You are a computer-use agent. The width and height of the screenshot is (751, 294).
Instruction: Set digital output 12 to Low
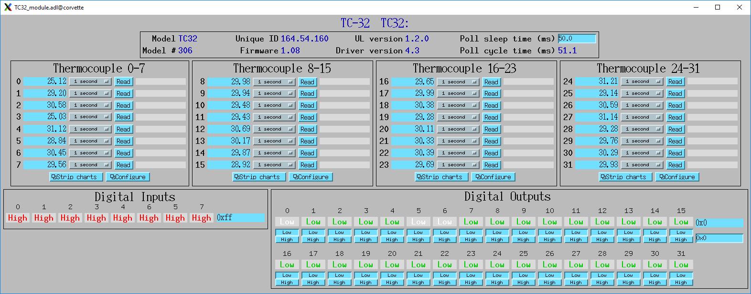tap(602, 233)
